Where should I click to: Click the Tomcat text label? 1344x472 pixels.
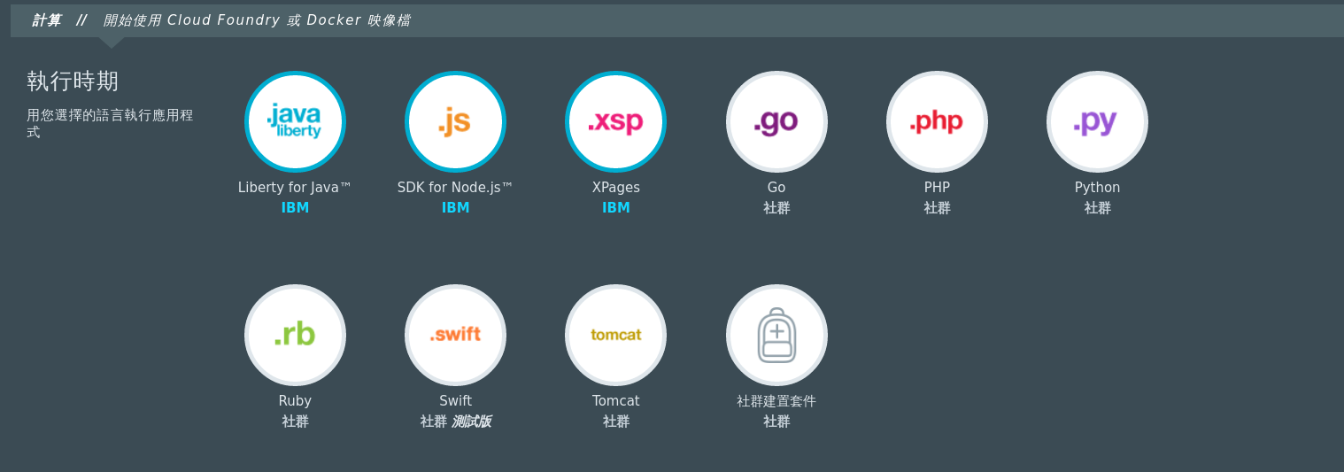pos(615,401)
